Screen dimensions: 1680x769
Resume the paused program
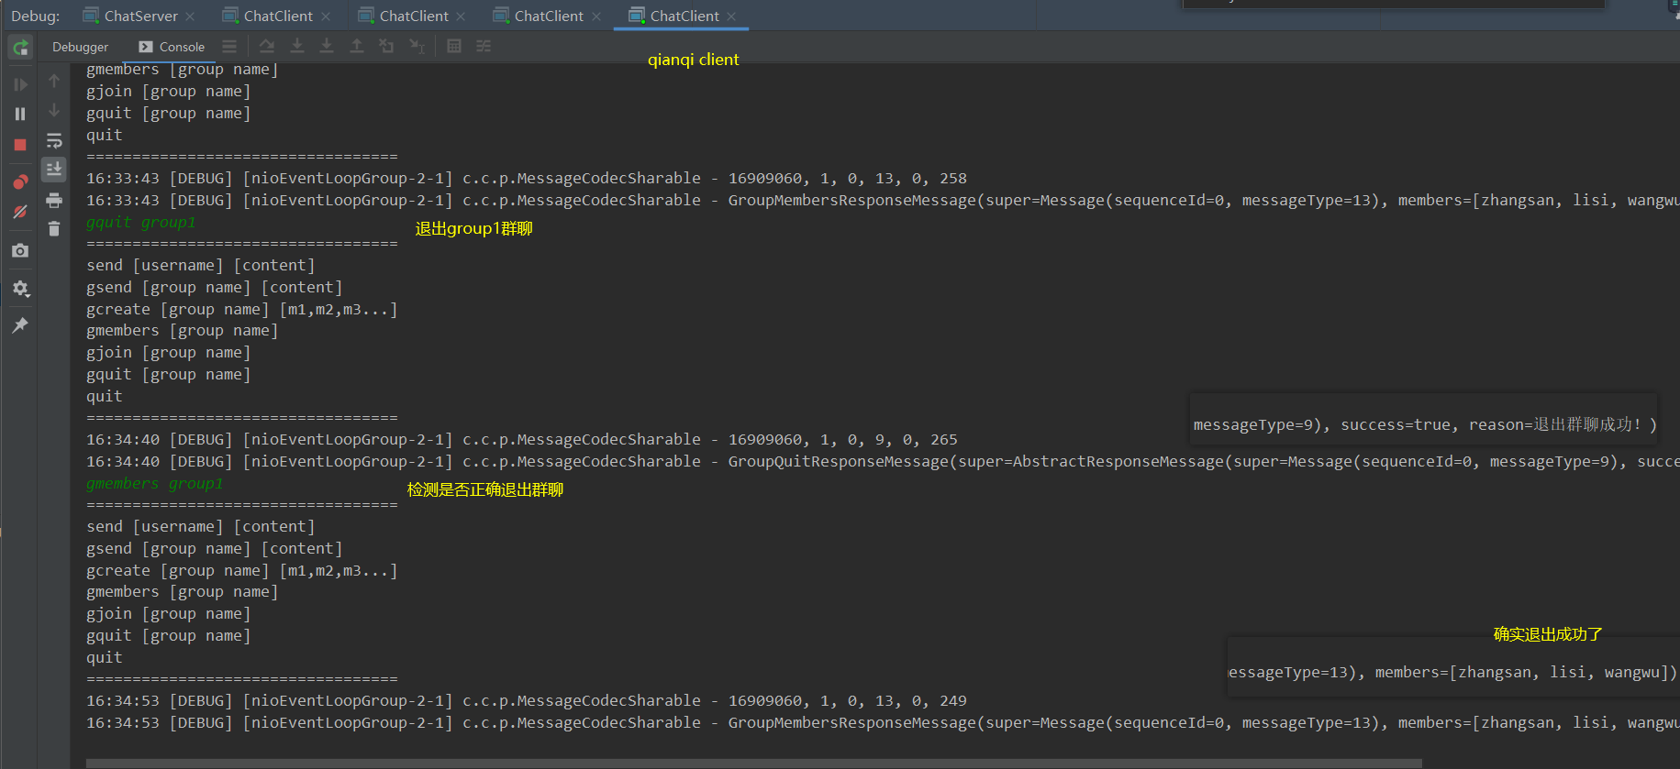20,84
